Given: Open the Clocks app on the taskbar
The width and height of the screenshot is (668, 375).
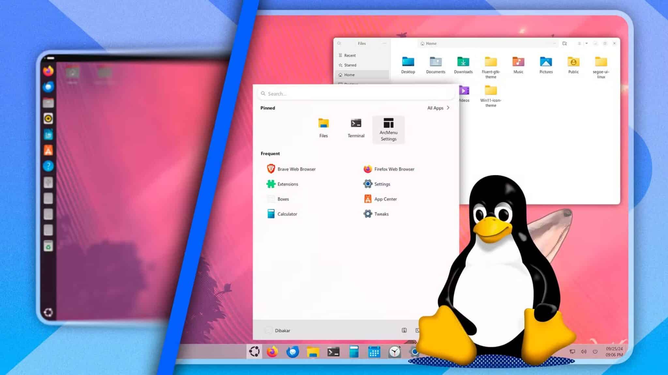Looking at the screenshot, I should click(x=395, y=352).
